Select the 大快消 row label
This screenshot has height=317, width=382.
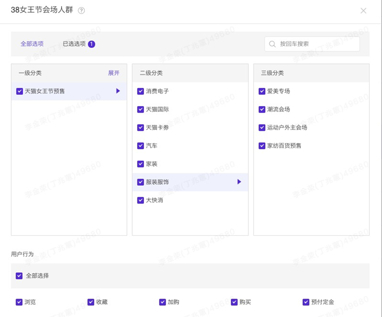coord(154,200)
